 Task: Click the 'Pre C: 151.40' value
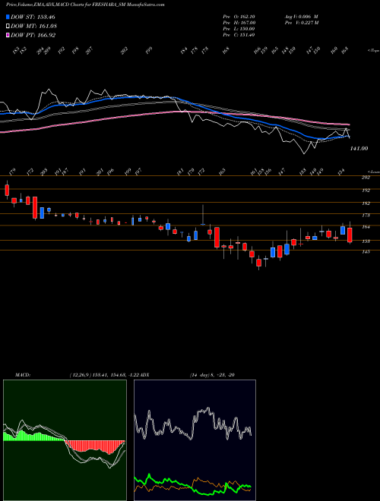click(239, 35)
